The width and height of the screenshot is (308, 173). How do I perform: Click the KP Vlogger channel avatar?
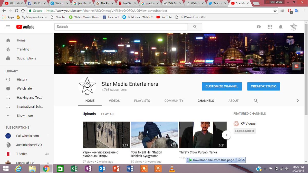[236, 124]
